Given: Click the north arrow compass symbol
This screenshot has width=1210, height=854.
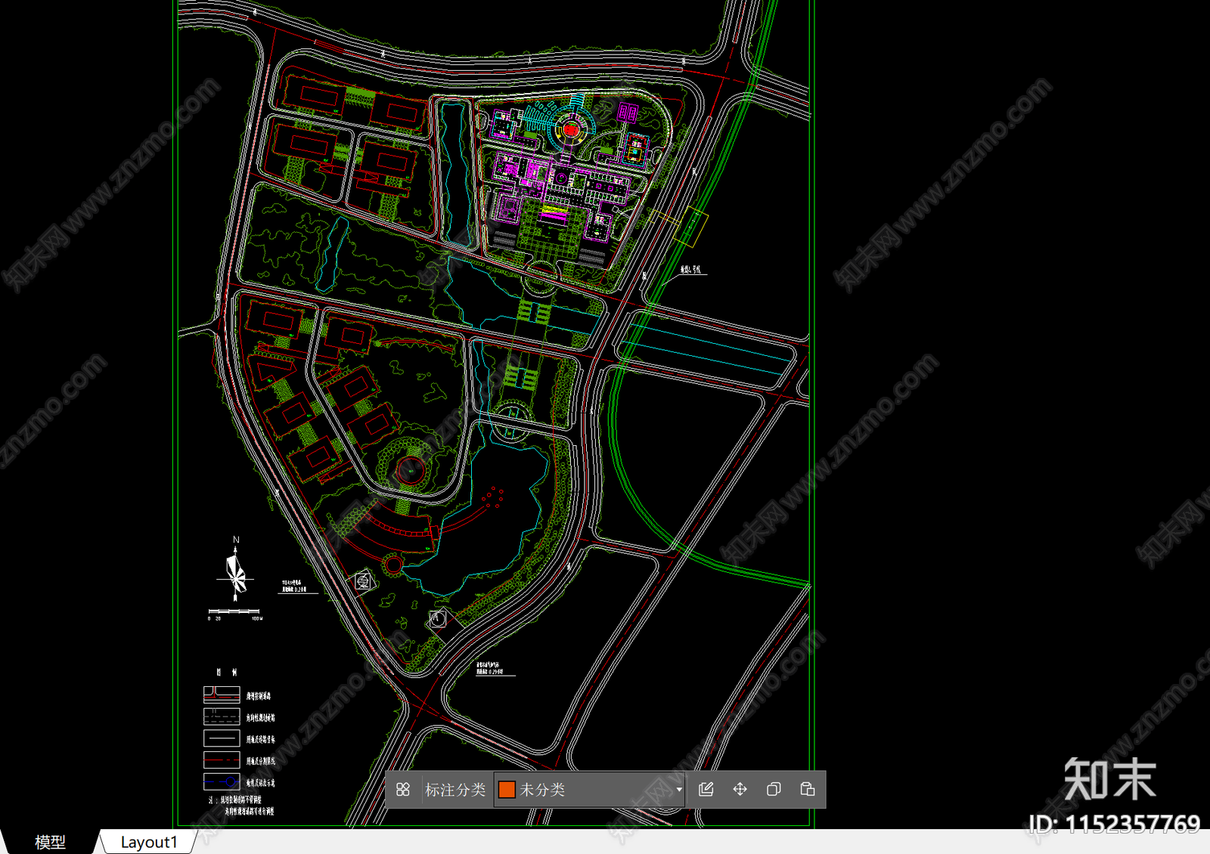Looking at the screenshot, I should tap(236, 570).
